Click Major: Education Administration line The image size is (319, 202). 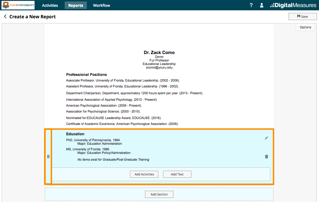coord(100,144)
